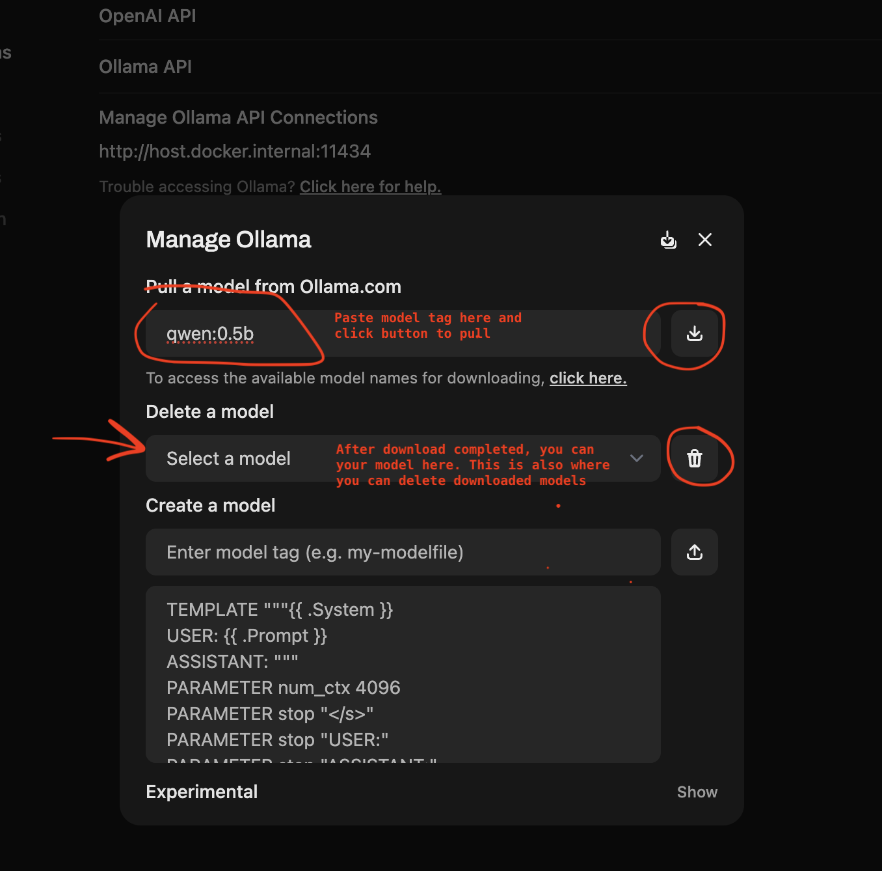Viewport: 882px width, 871px height.
Task: Click the Manage Ollama API Connections label
Action: point(238,117)
